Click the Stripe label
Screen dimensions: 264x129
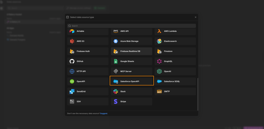pos(123,101)
